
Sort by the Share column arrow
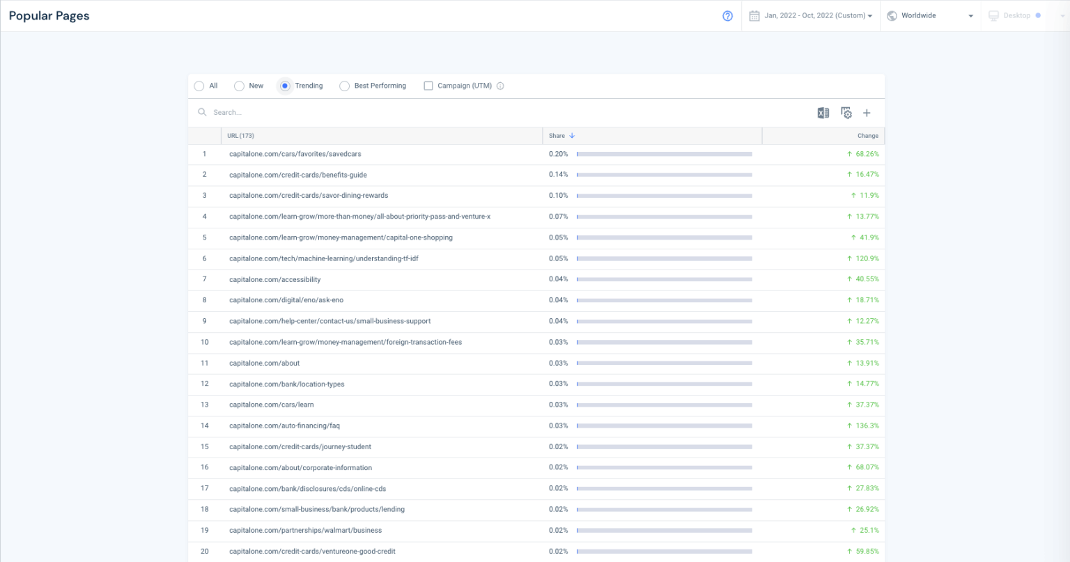click(573, 136)
